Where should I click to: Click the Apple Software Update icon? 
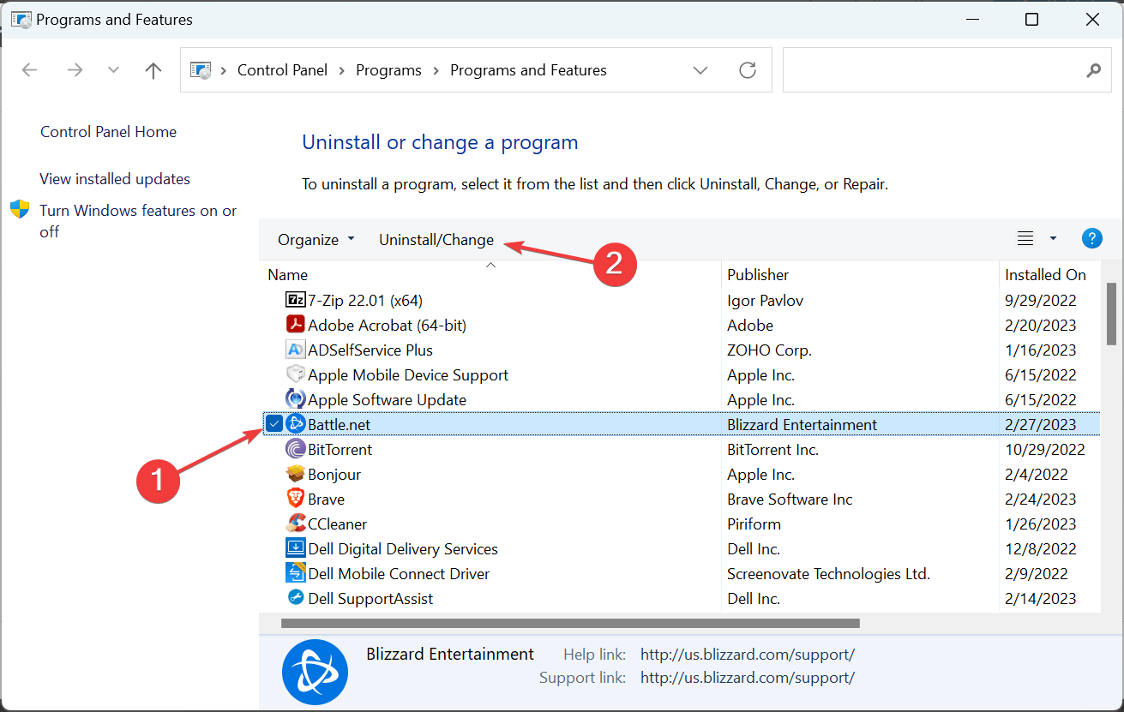[x=295, y=400]
